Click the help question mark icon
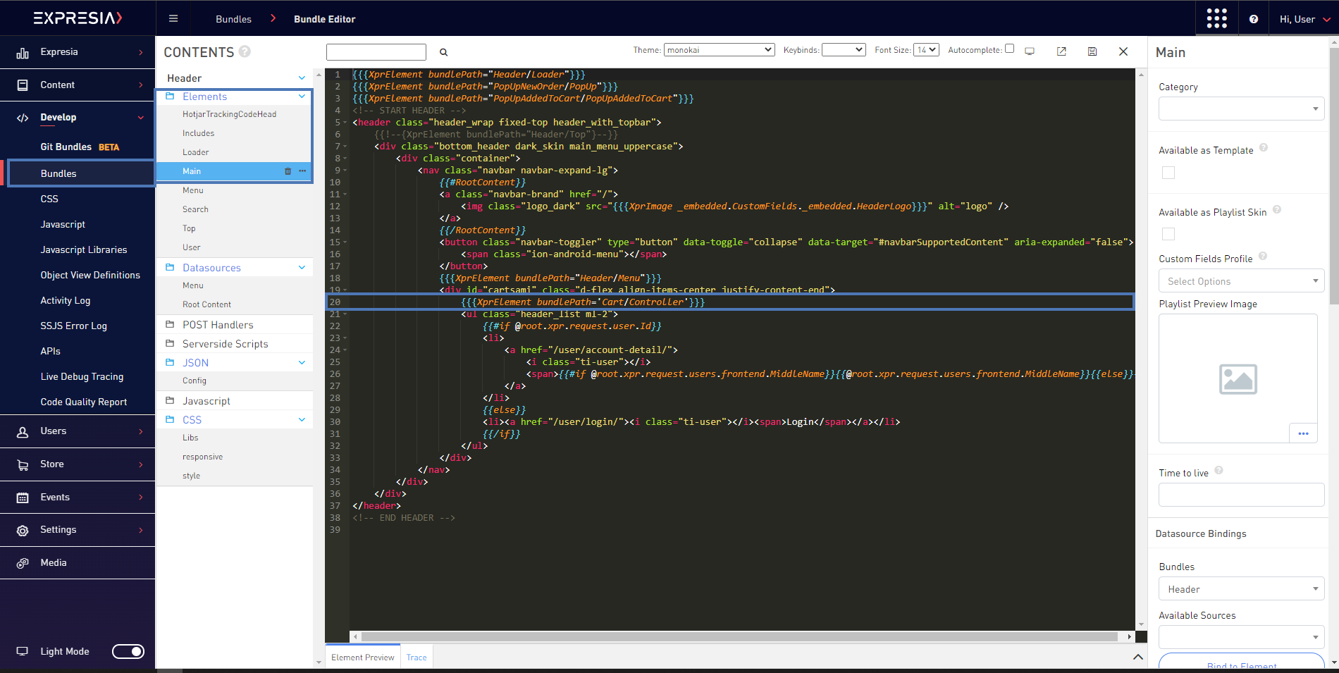This screenshot has width=1339, height=673. 1254,19
